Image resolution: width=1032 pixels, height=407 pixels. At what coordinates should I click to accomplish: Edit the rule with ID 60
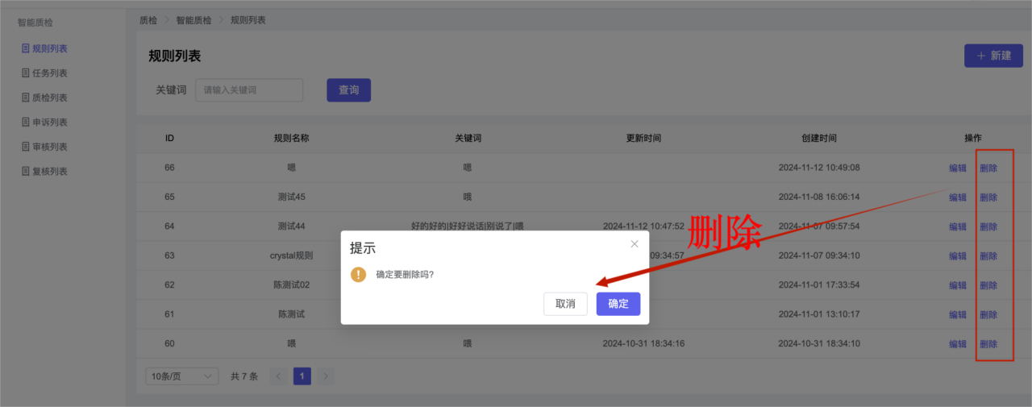pos(957,344)
